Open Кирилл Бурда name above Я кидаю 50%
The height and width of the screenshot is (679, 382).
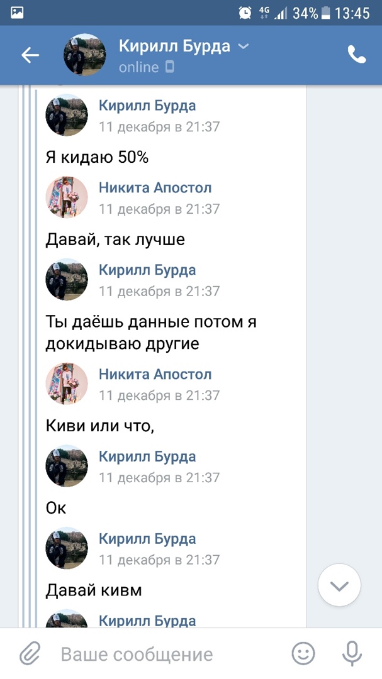tap(147, 106)
